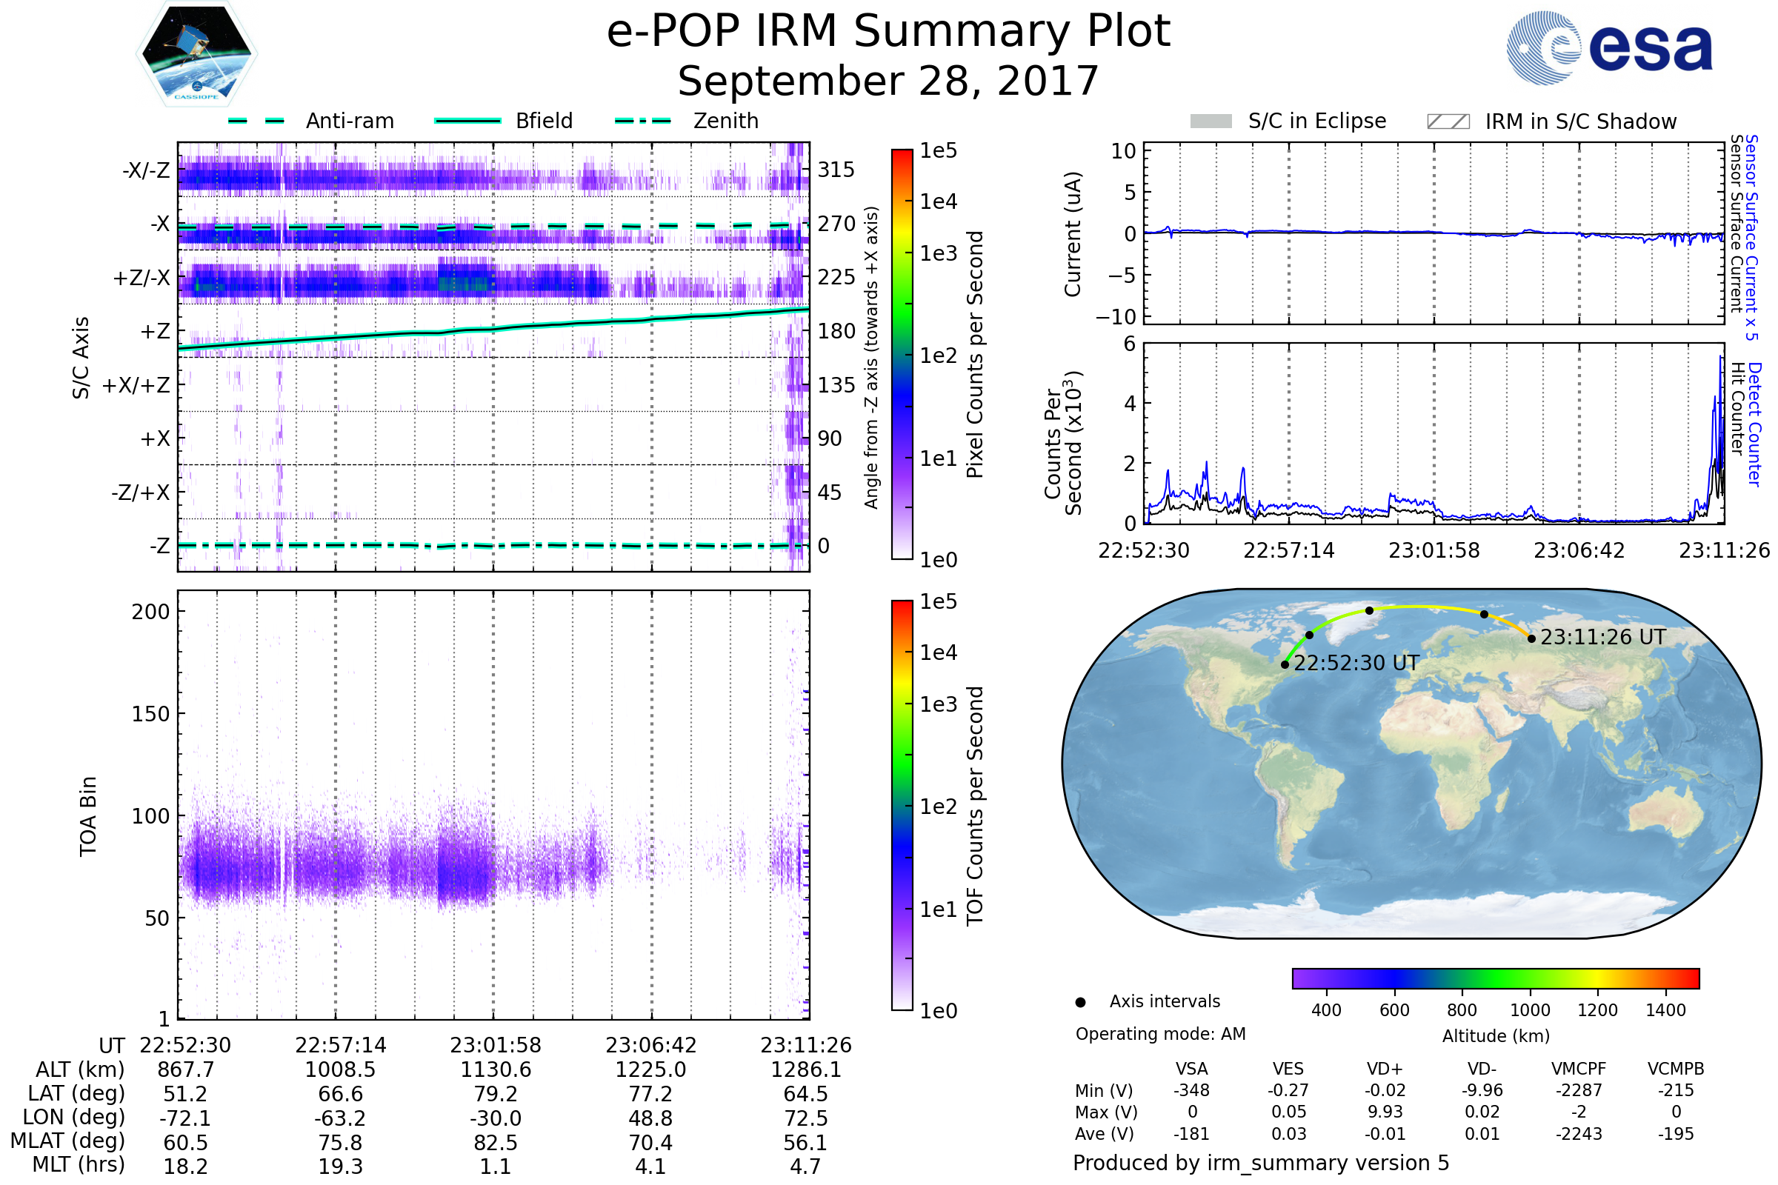Click the VMCPF column header
Viewport: 1778px width, 1185px height.
click(x=1579, y=1069)
